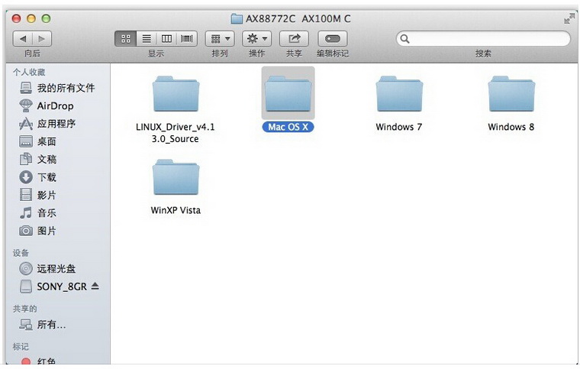Eject the SONY_8GR drive
The width and height of the screenshot is (580, 369).
95,286
